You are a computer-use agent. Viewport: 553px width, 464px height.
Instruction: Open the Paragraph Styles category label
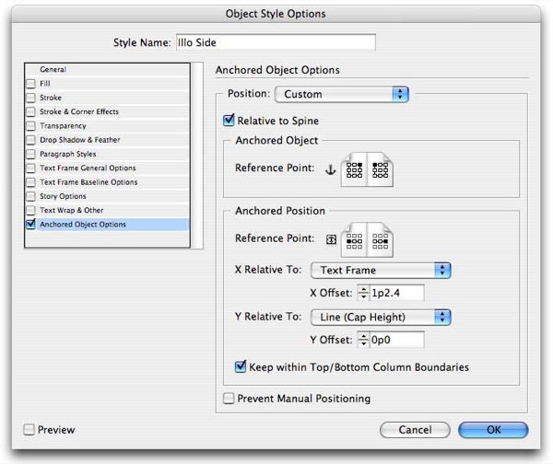[x=67, y=154]
